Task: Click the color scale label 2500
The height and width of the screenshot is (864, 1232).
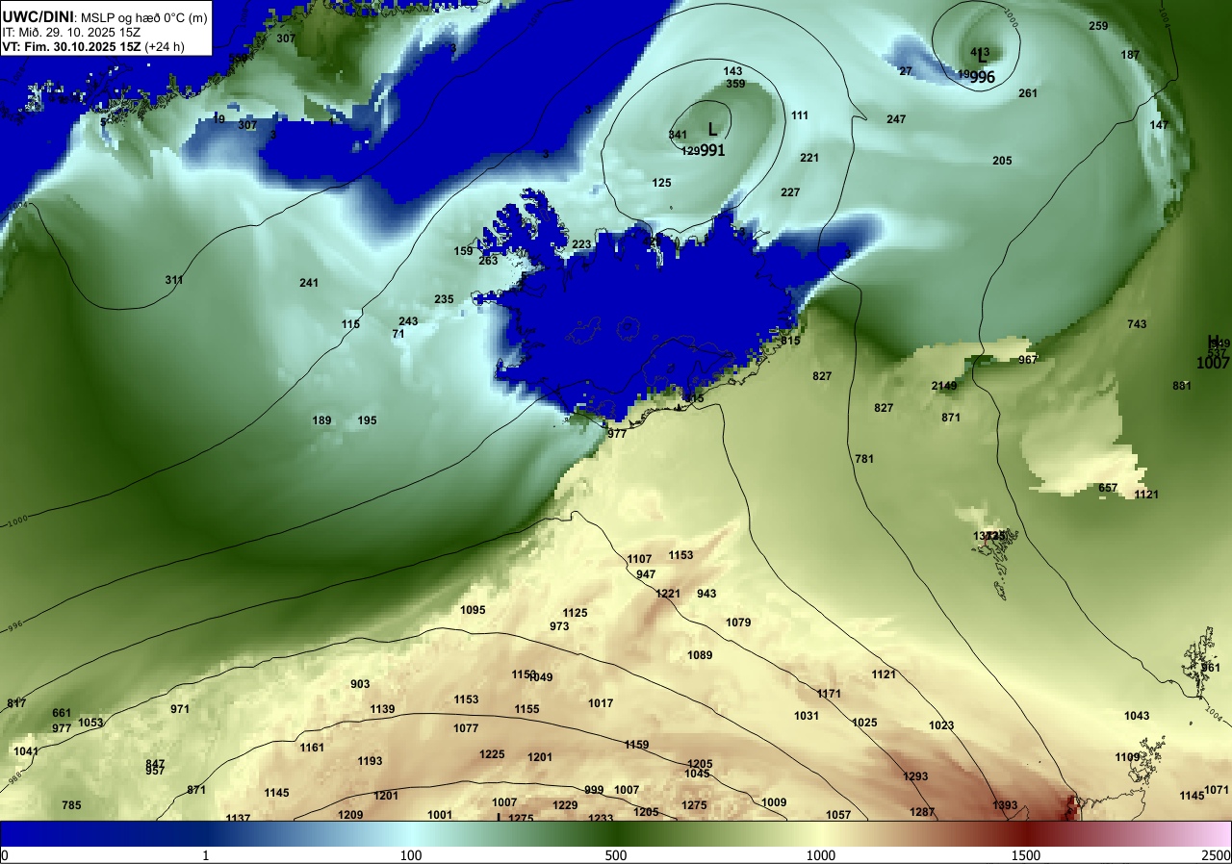Action: (x=1217, y=855)
